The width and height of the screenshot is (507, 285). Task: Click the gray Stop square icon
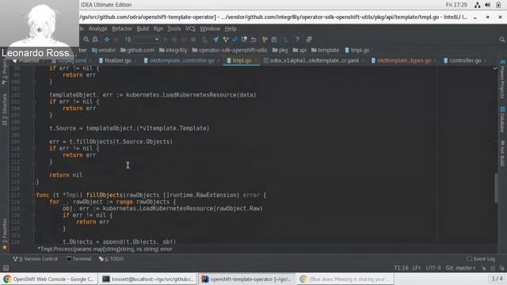[193, 40]
